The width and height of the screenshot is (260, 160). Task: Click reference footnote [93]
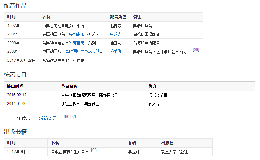94,150
